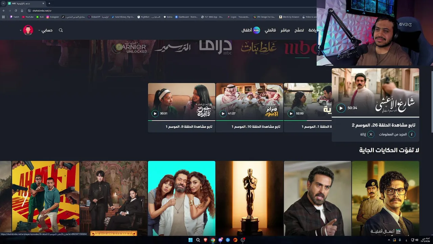Click تابع مشاهدة الحلقة 10 label

pos(256,127)
